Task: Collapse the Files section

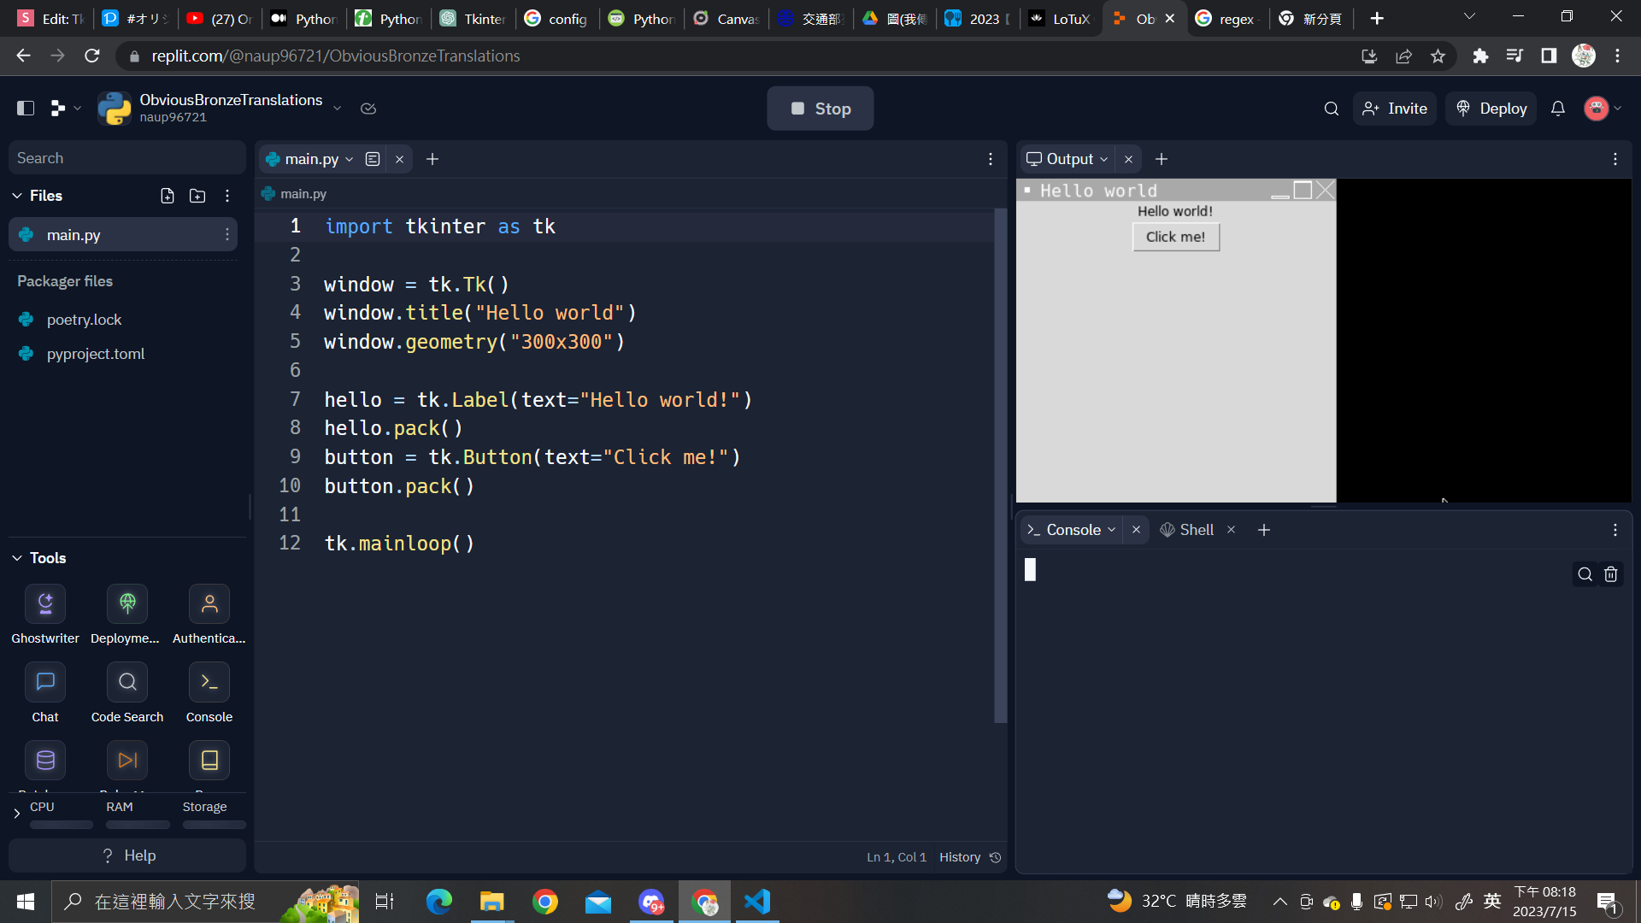Action: pos(17,196)
